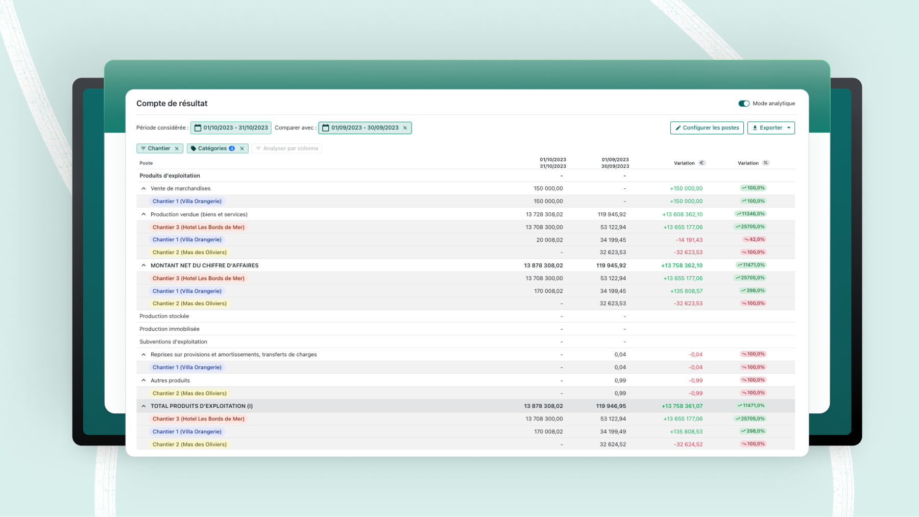Remove the Catégories filter chip
Image resolution: width=919 pixels, height=517 pixels.
click(x=242, y=149)
